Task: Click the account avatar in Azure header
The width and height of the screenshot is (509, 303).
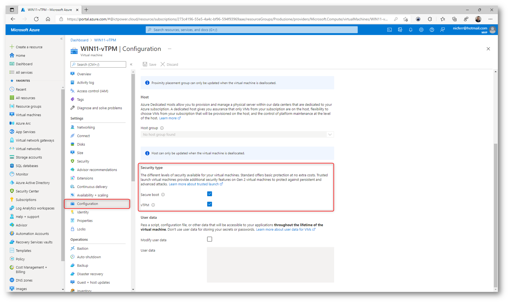Action: click(492, 30)
